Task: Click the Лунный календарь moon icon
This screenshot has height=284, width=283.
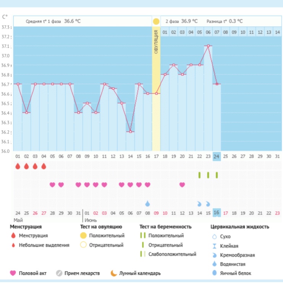Action: tap(113, 273)
